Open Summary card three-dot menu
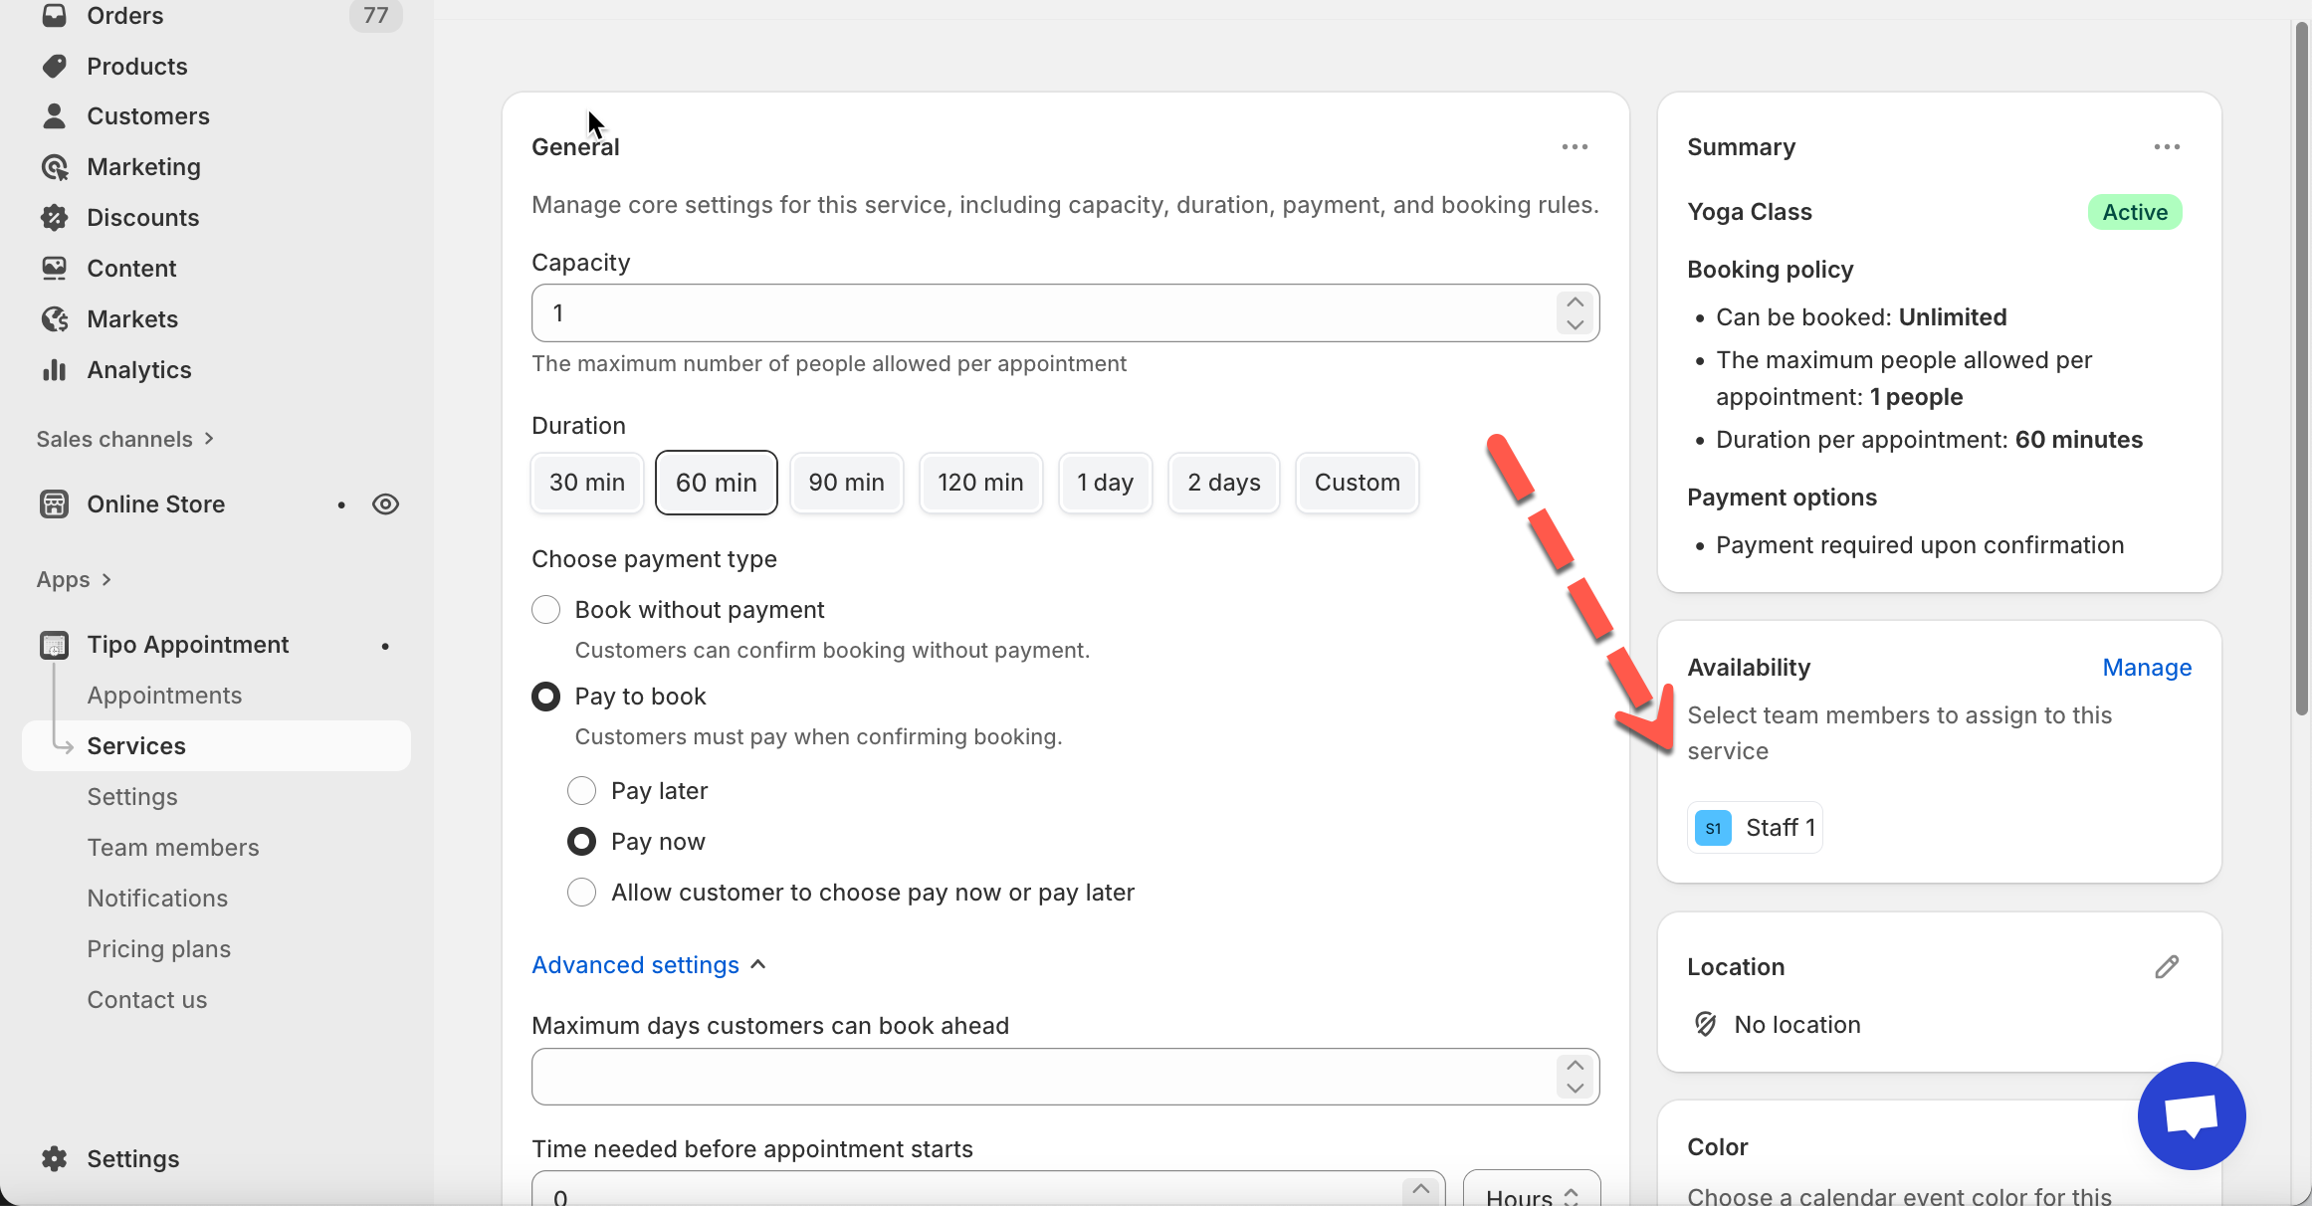 click(x=2167, y=147)
